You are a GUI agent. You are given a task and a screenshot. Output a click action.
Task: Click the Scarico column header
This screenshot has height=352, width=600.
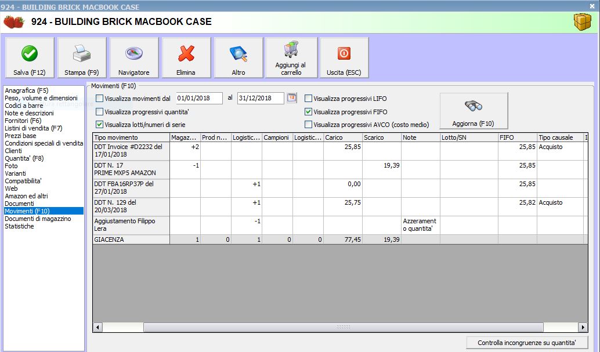click(x=382, y=137)
